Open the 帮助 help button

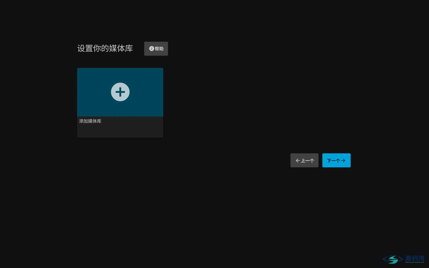click(x=156, y=49)
